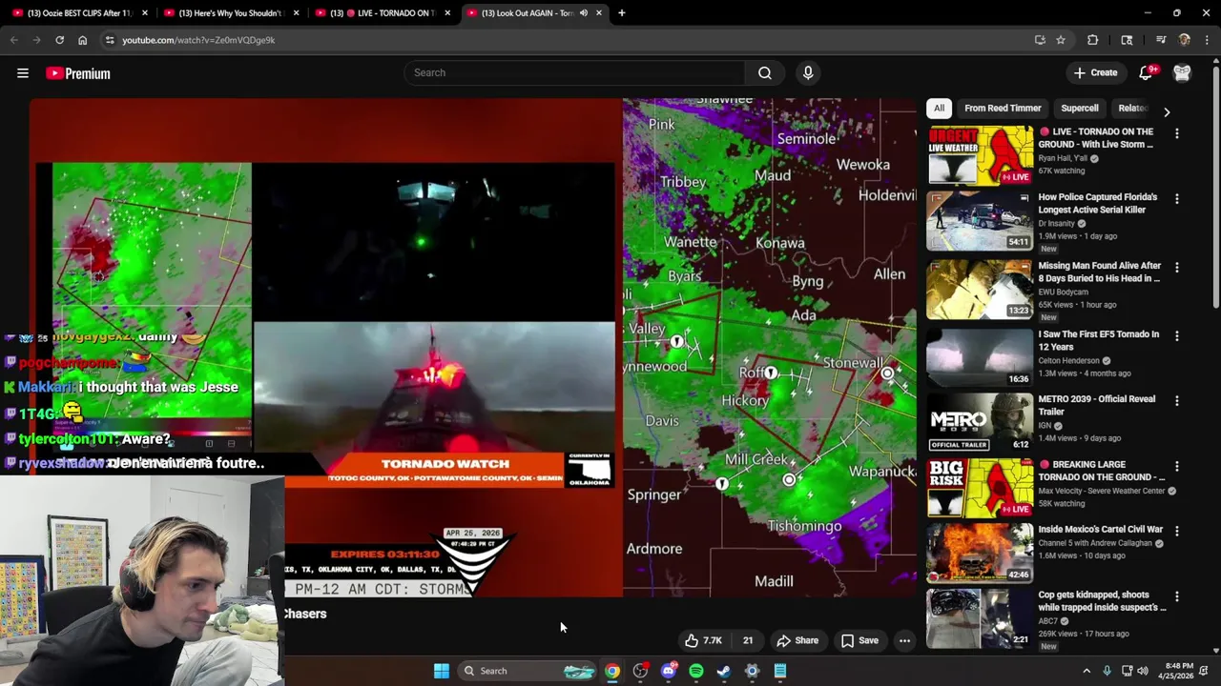The width and height of the screenshot is (1221, 686).
Task: Click the YouTube search magnifier button
Action: 765,72
